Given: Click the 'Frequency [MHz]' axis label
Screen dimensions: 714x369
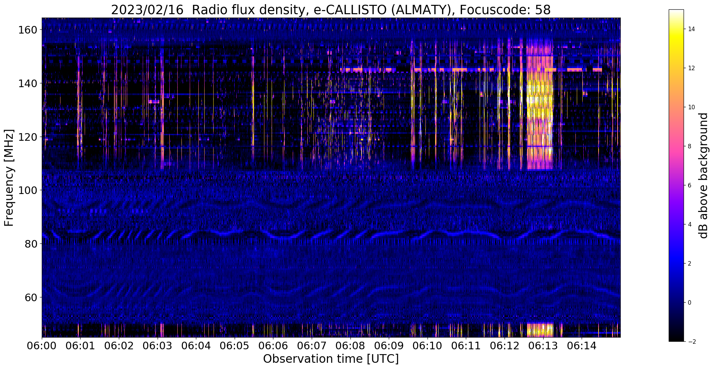Looking at the screenshot, I should click(9, 178).
